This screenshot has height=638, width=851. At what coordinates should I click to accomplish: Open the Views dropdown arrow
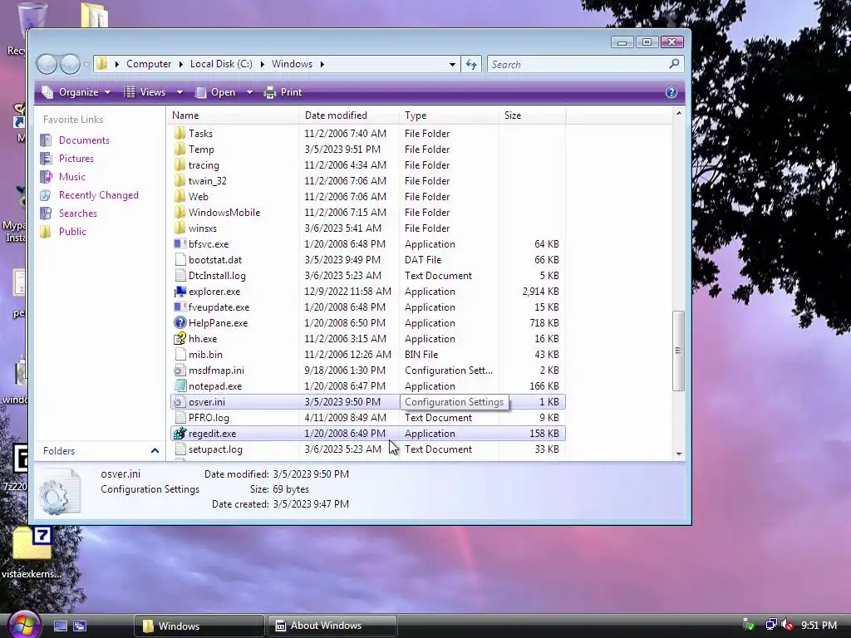180,92
